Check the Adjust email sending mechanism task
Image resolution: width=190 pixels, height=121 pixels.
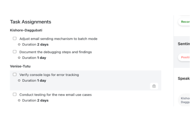click(x=14, y=38)
